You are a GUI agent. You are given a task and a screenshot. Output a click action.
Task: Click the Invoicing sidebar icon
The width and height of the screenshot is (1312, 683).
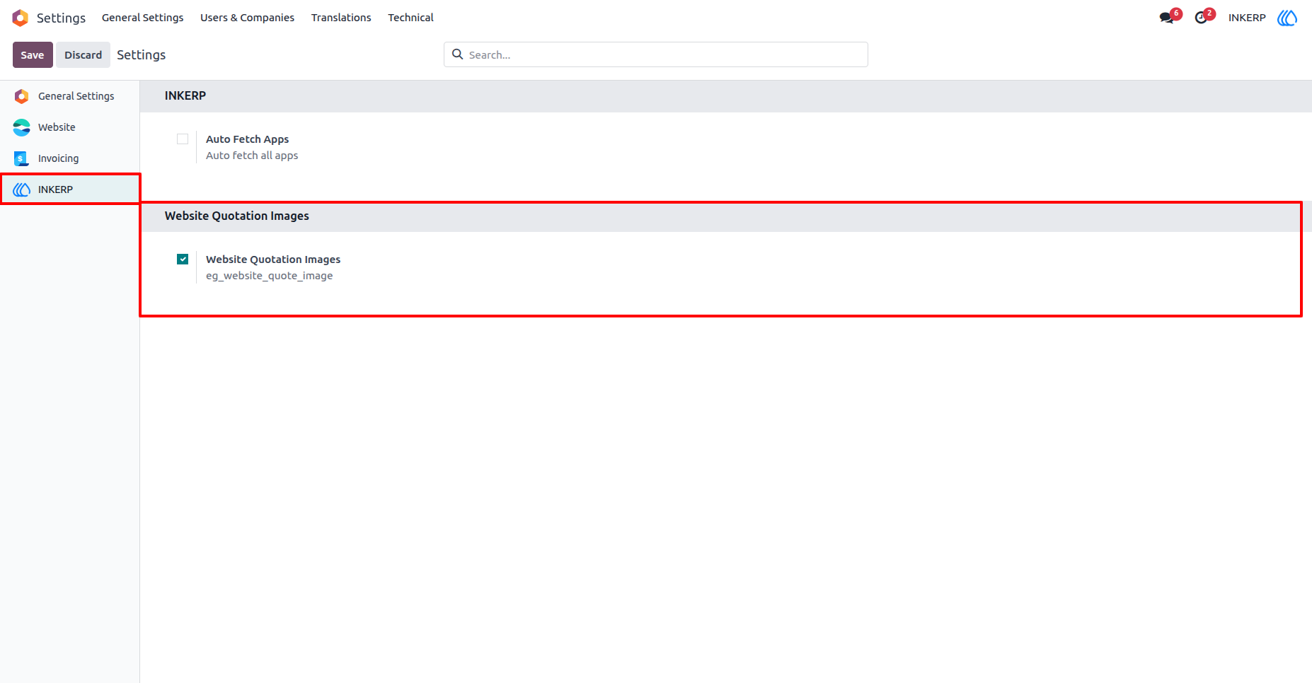[x=22, y=158]
